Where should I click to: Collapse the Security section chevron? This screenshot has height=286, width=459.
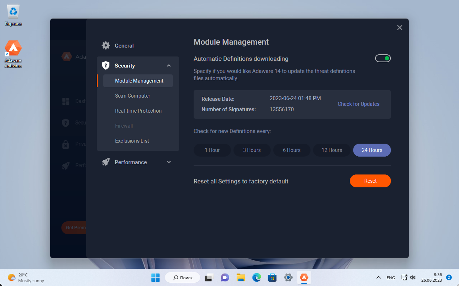(169, 66)
